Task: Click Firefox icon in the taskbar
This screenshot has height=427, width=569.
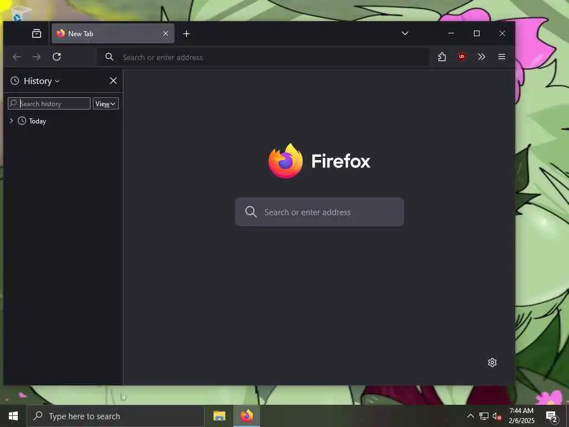Action: [246, 416]
